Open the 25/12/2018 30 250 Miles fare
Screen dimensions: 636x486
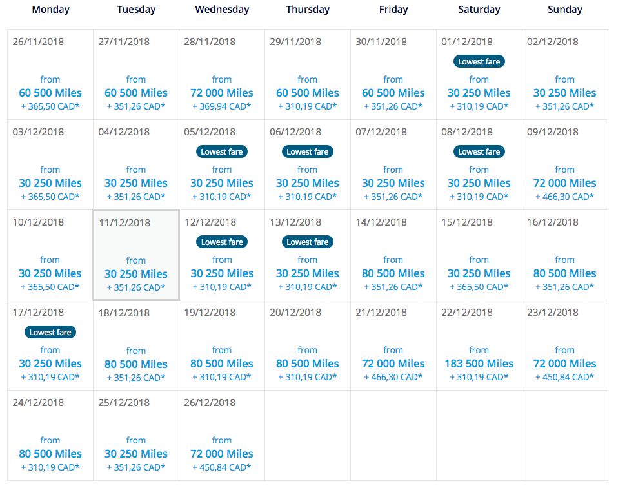[x=136, y=454]
